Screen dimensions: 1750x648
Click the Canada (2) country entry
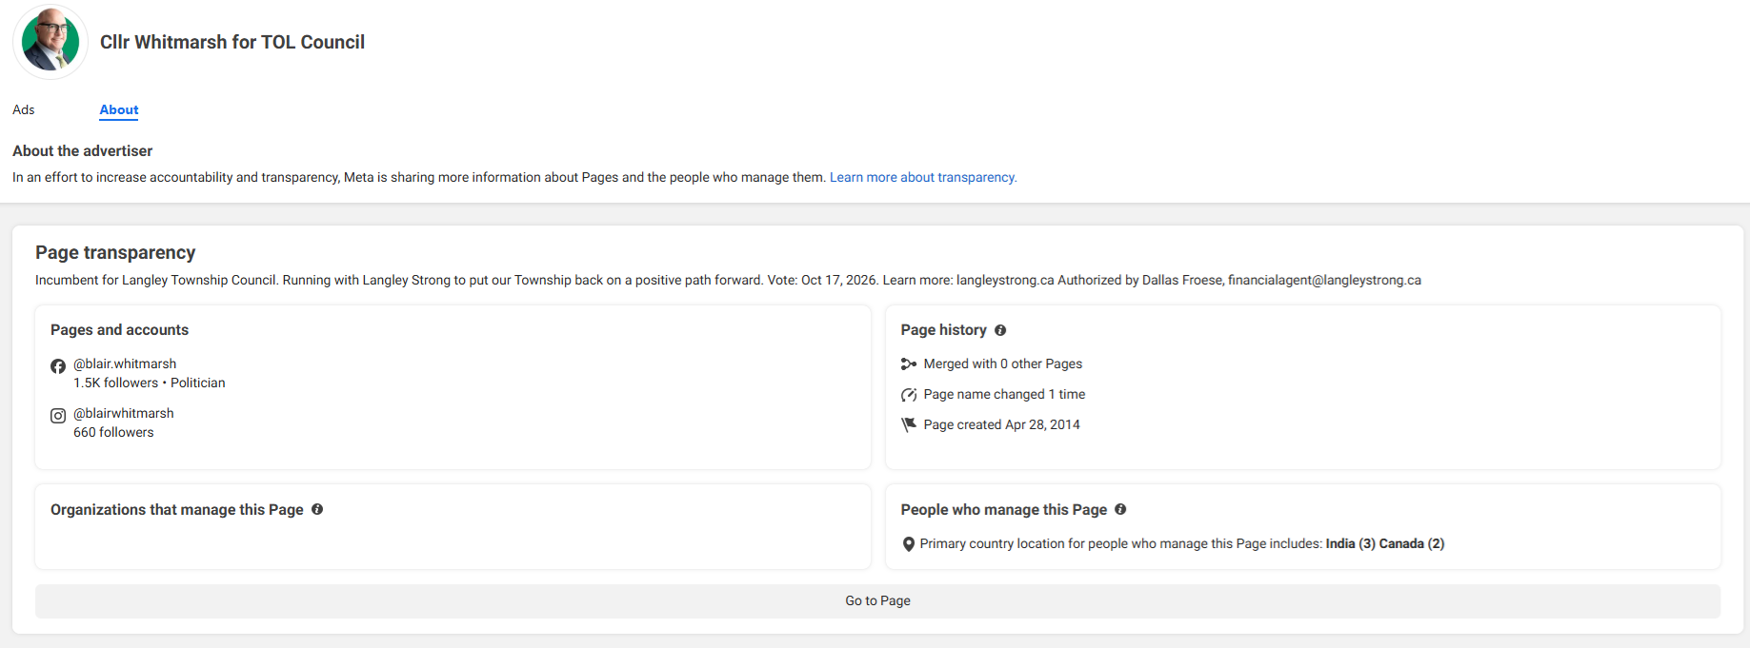point(1412,543)
